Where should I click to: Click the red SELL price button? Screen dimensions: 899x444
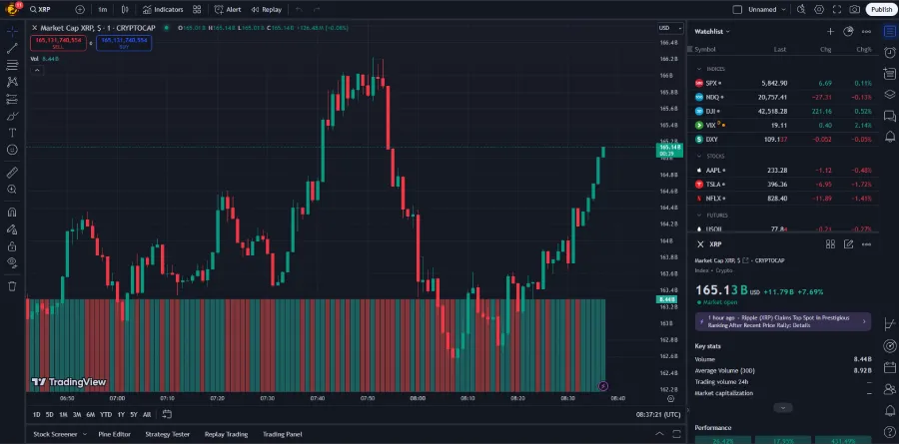(59, 43)
